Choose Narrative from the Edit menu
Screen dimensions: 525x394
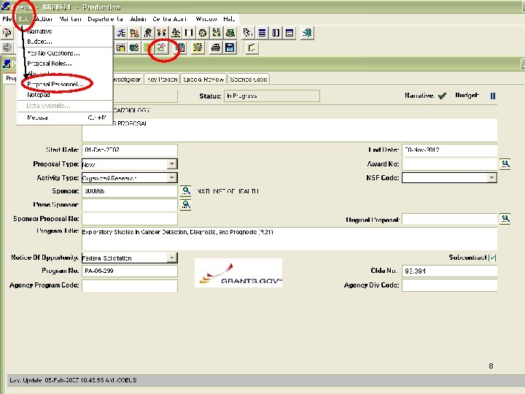tap(65, 31)
